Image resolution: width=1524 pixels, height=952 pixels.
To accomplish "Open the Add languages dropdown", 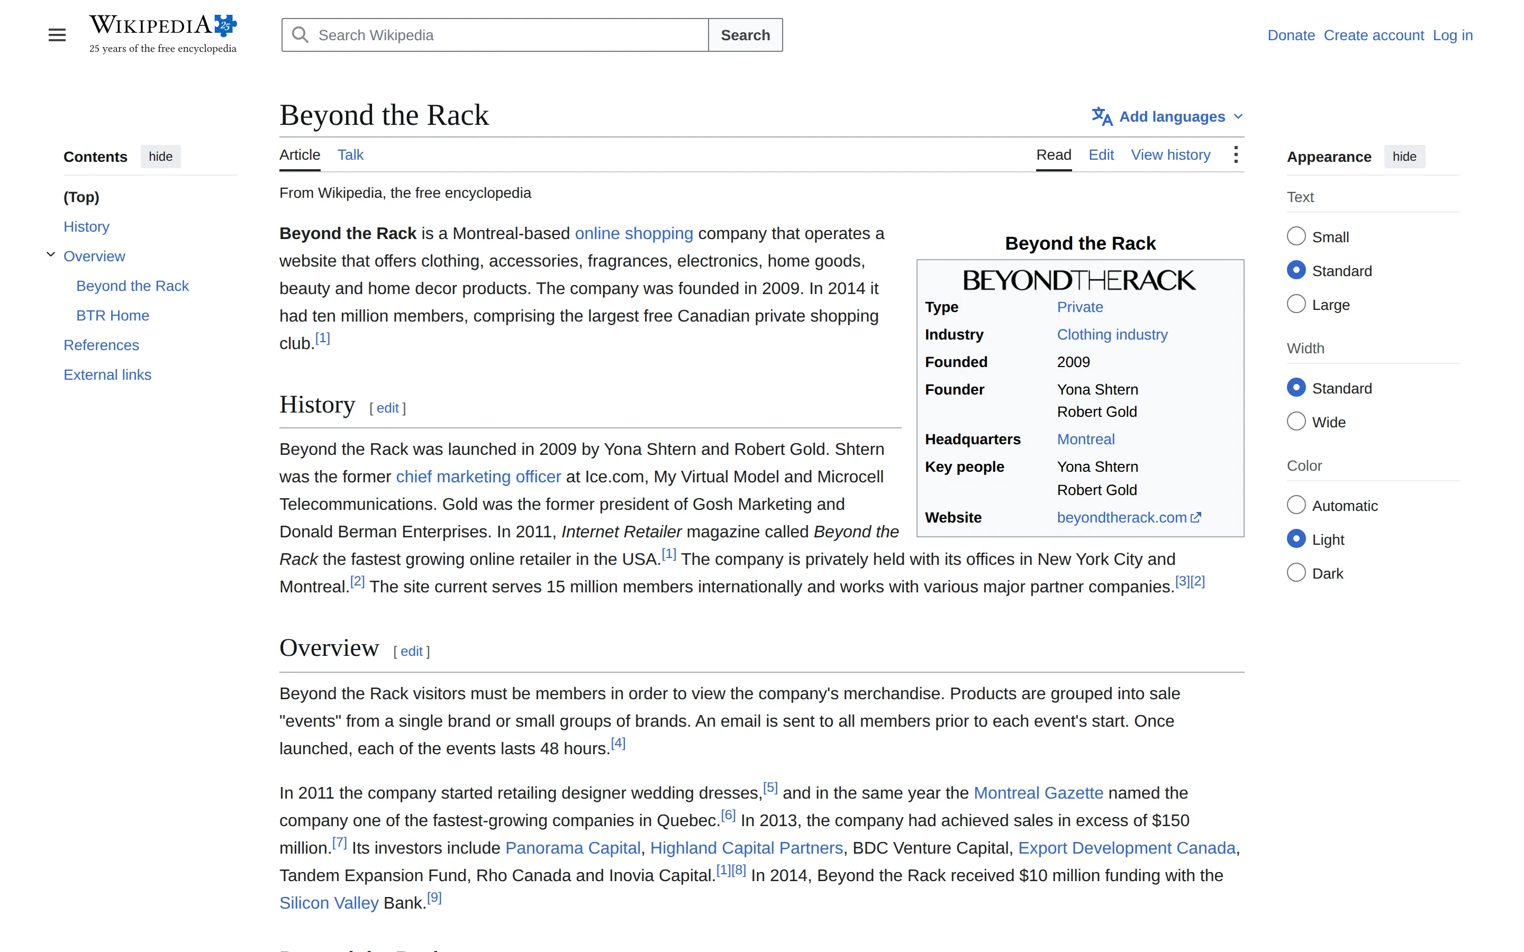I will (x=1168, y=116).
